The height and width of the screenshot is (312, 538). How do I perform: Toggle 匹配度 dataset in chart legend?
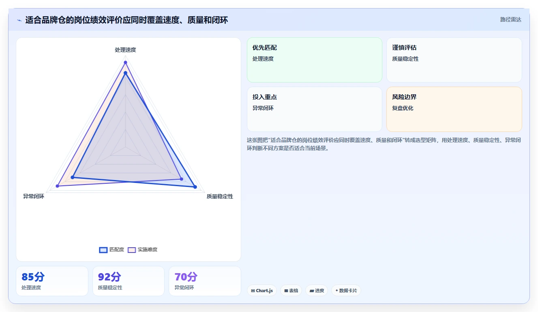point(111,250)
